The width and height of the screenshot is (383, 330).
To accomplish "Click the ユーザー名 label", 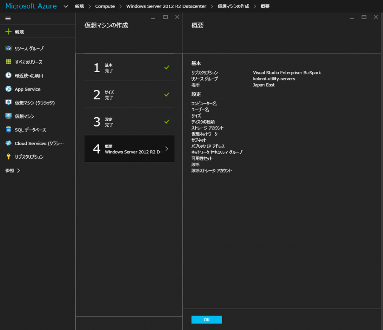I will tap(200, 110).
